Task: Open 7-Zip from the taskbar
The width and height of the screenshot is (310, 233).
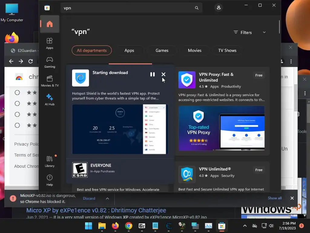Action: click(142, 226)
